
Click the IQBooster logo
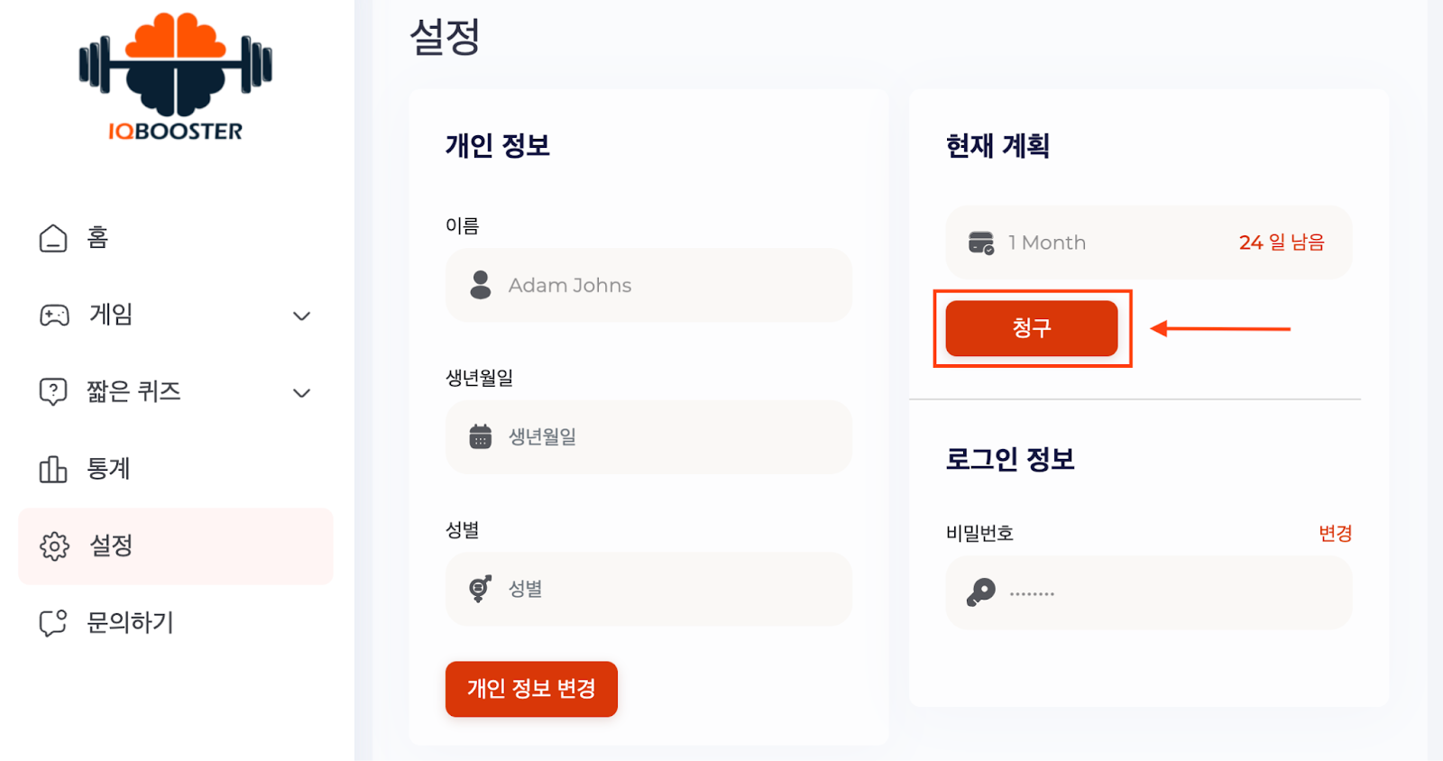[176, 78]
